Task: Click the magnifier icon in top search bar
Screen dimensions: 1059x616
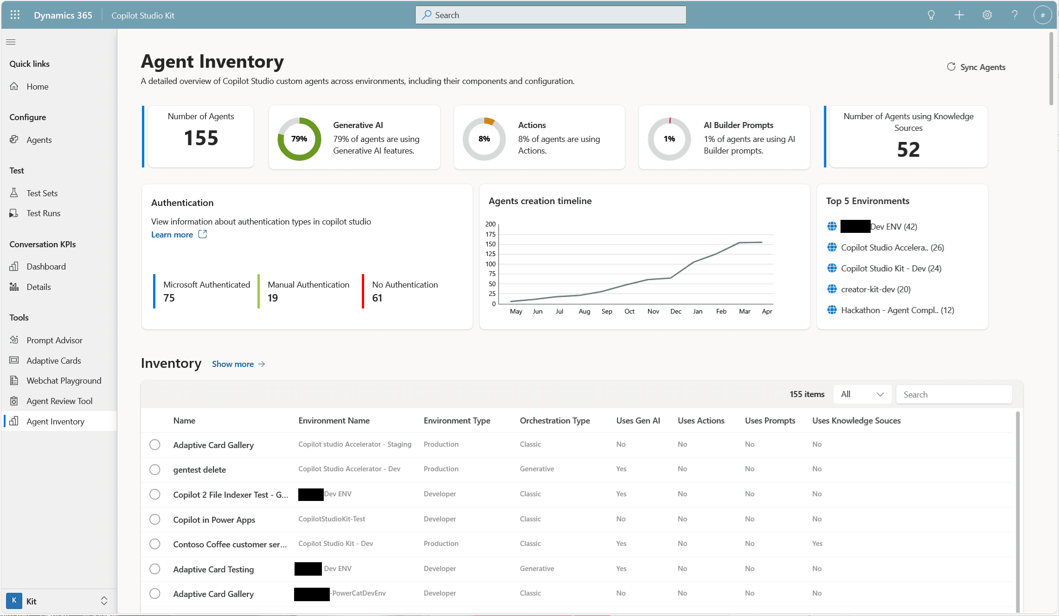Action: click(426, 15)
